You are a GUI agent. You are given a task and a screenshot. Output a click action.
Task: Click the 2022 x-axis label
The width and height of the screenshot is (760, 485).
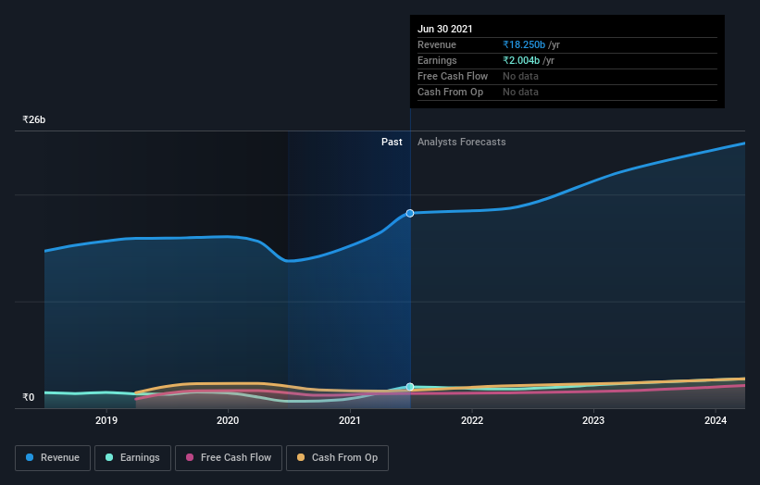[x=472, y=420]
